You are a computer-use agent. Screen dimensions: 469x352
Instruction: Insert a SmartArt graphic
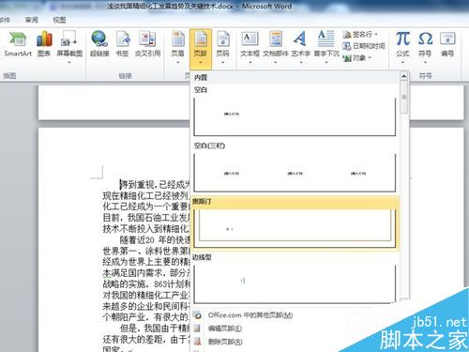[18, 44]
